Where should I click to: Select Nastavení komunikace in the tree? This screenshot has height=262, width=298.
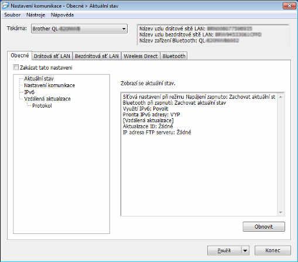point(49,85)
